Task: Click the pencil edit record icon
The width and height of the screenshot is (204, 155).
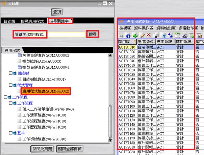Action: 142,35
